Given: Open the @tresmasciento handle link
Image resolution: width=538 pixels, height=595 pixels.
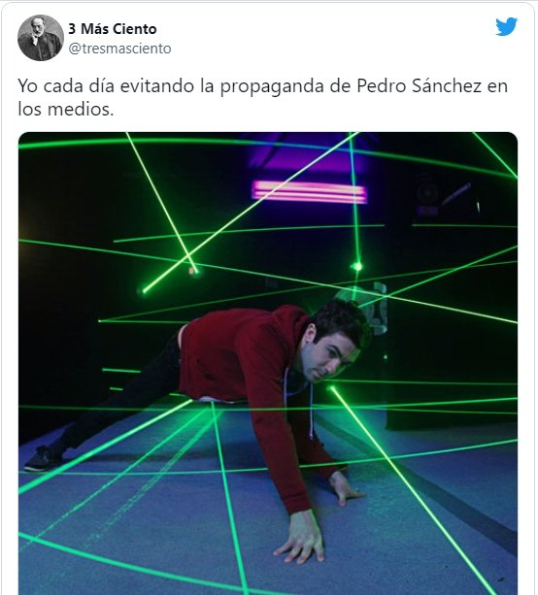Looking at the screenshot, I should coord(119,49).
